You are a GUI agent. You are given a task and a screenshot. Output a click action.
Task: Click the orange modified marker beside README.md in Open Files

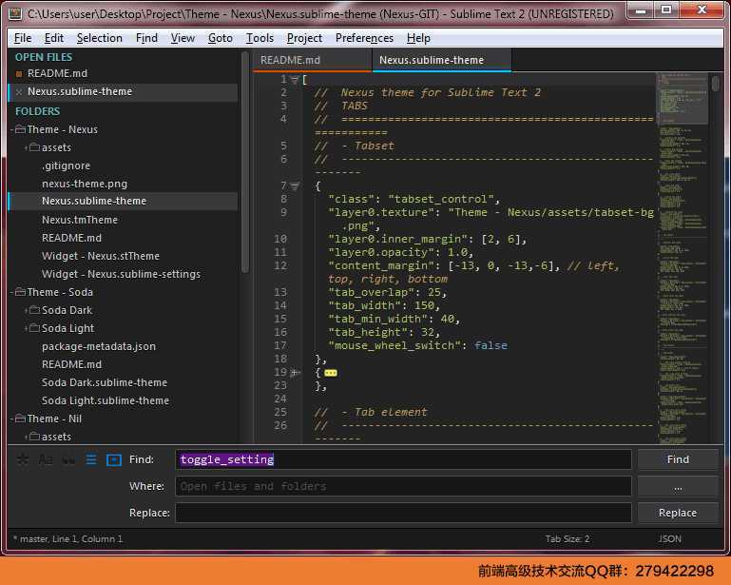click(x=18, y=73)
